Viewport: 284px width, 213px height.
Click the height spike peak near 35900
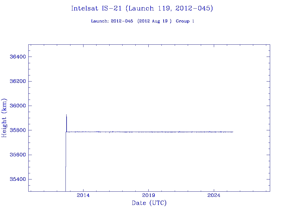(67, 115)
